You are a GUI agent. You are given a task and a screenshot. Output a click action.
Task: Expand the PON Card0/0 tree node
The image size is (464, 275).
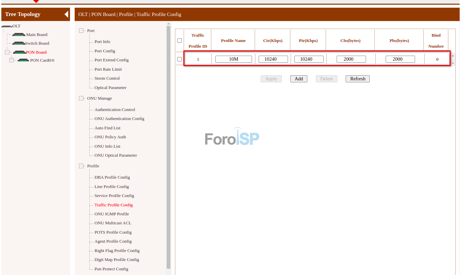point(12,60)
